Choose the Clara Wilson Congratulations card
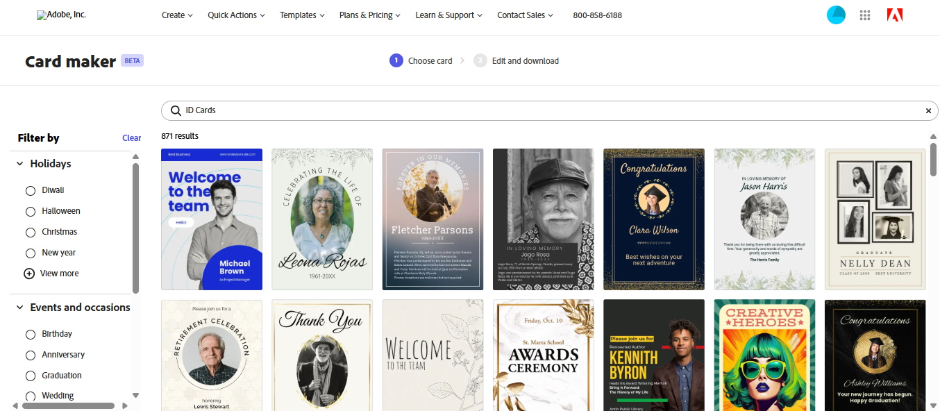The image size is (940, 411). click(654, 219)
